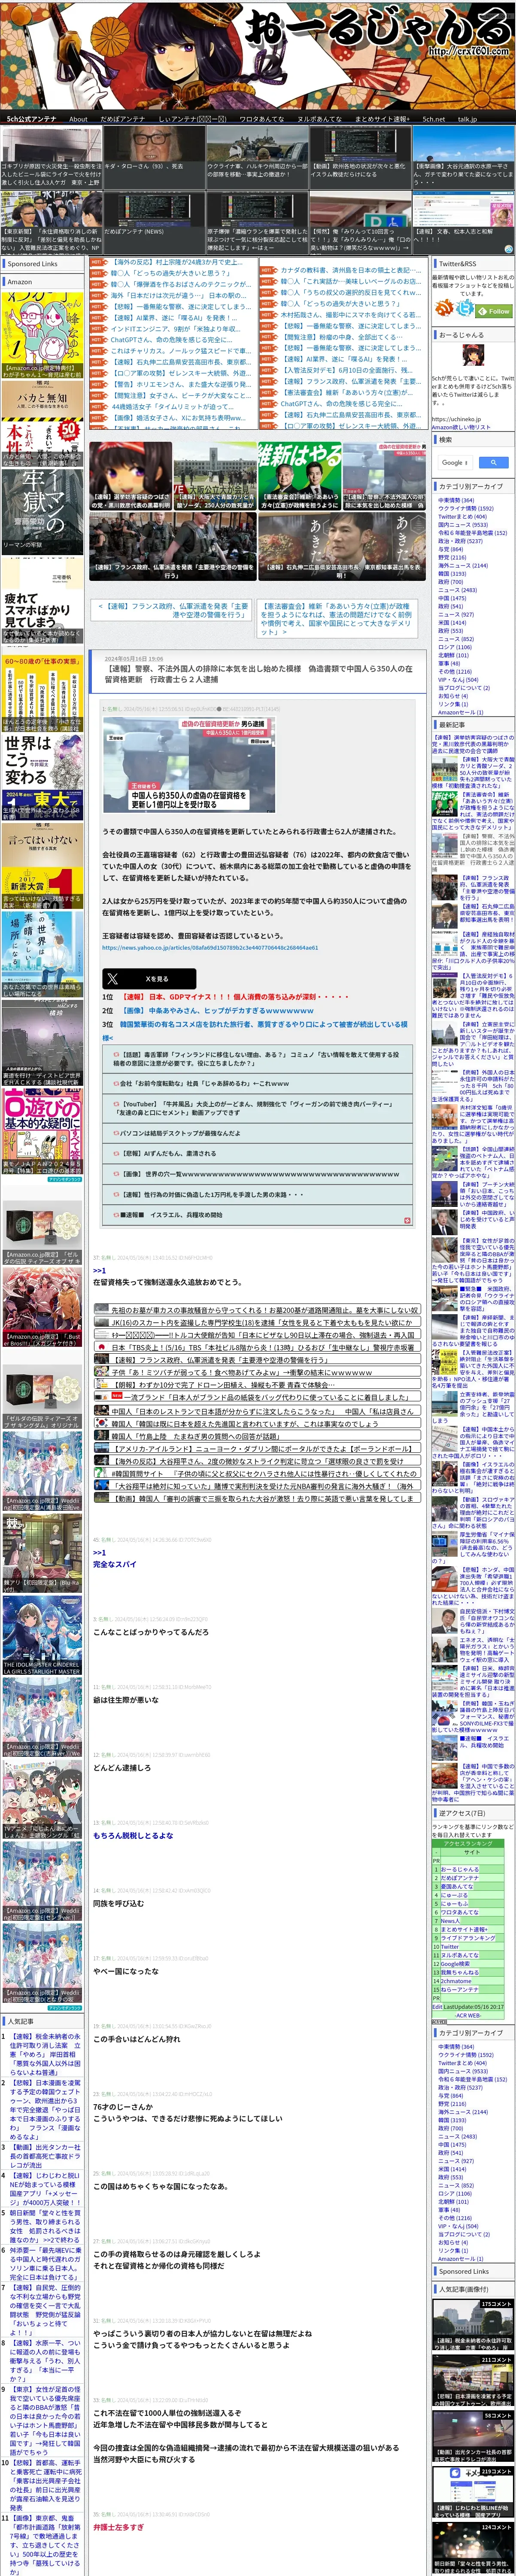Click the Xを見る button
This screenshot has width=516, height=2576.
(149, 979)
